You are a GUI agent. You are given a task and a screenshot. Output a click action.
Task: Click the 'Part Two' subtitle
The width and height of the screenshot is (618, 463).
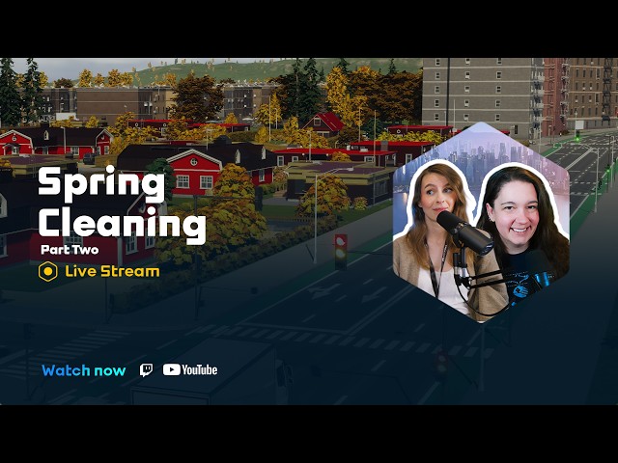tap(70, 250)
